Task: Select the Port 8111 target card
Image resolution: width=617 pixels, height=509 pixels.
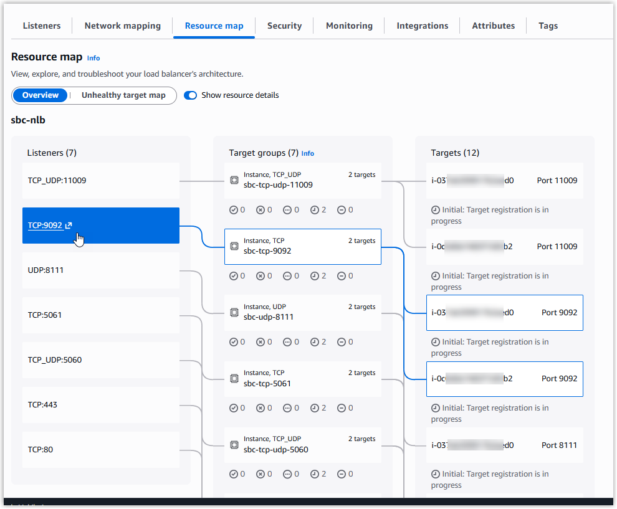Action: tap(504, 445)
